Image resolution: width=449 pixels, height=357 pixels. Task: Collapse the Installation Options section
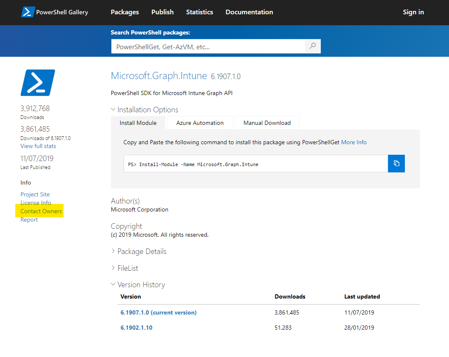[x=145, y=110]
